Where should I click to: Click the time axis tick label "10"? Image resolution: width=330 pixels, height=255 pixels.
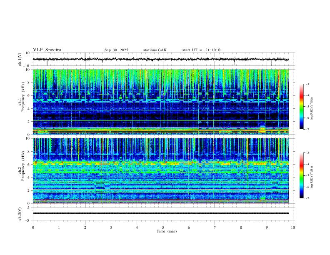click(293, 227)
